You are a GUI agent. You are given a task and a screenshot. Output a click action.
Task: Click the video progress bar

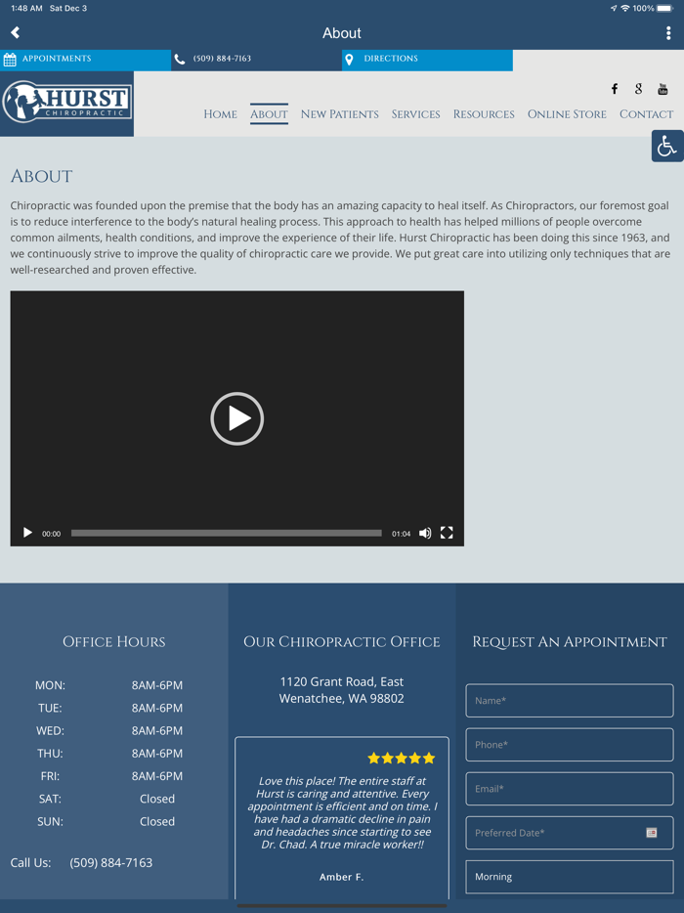(227, 533)
